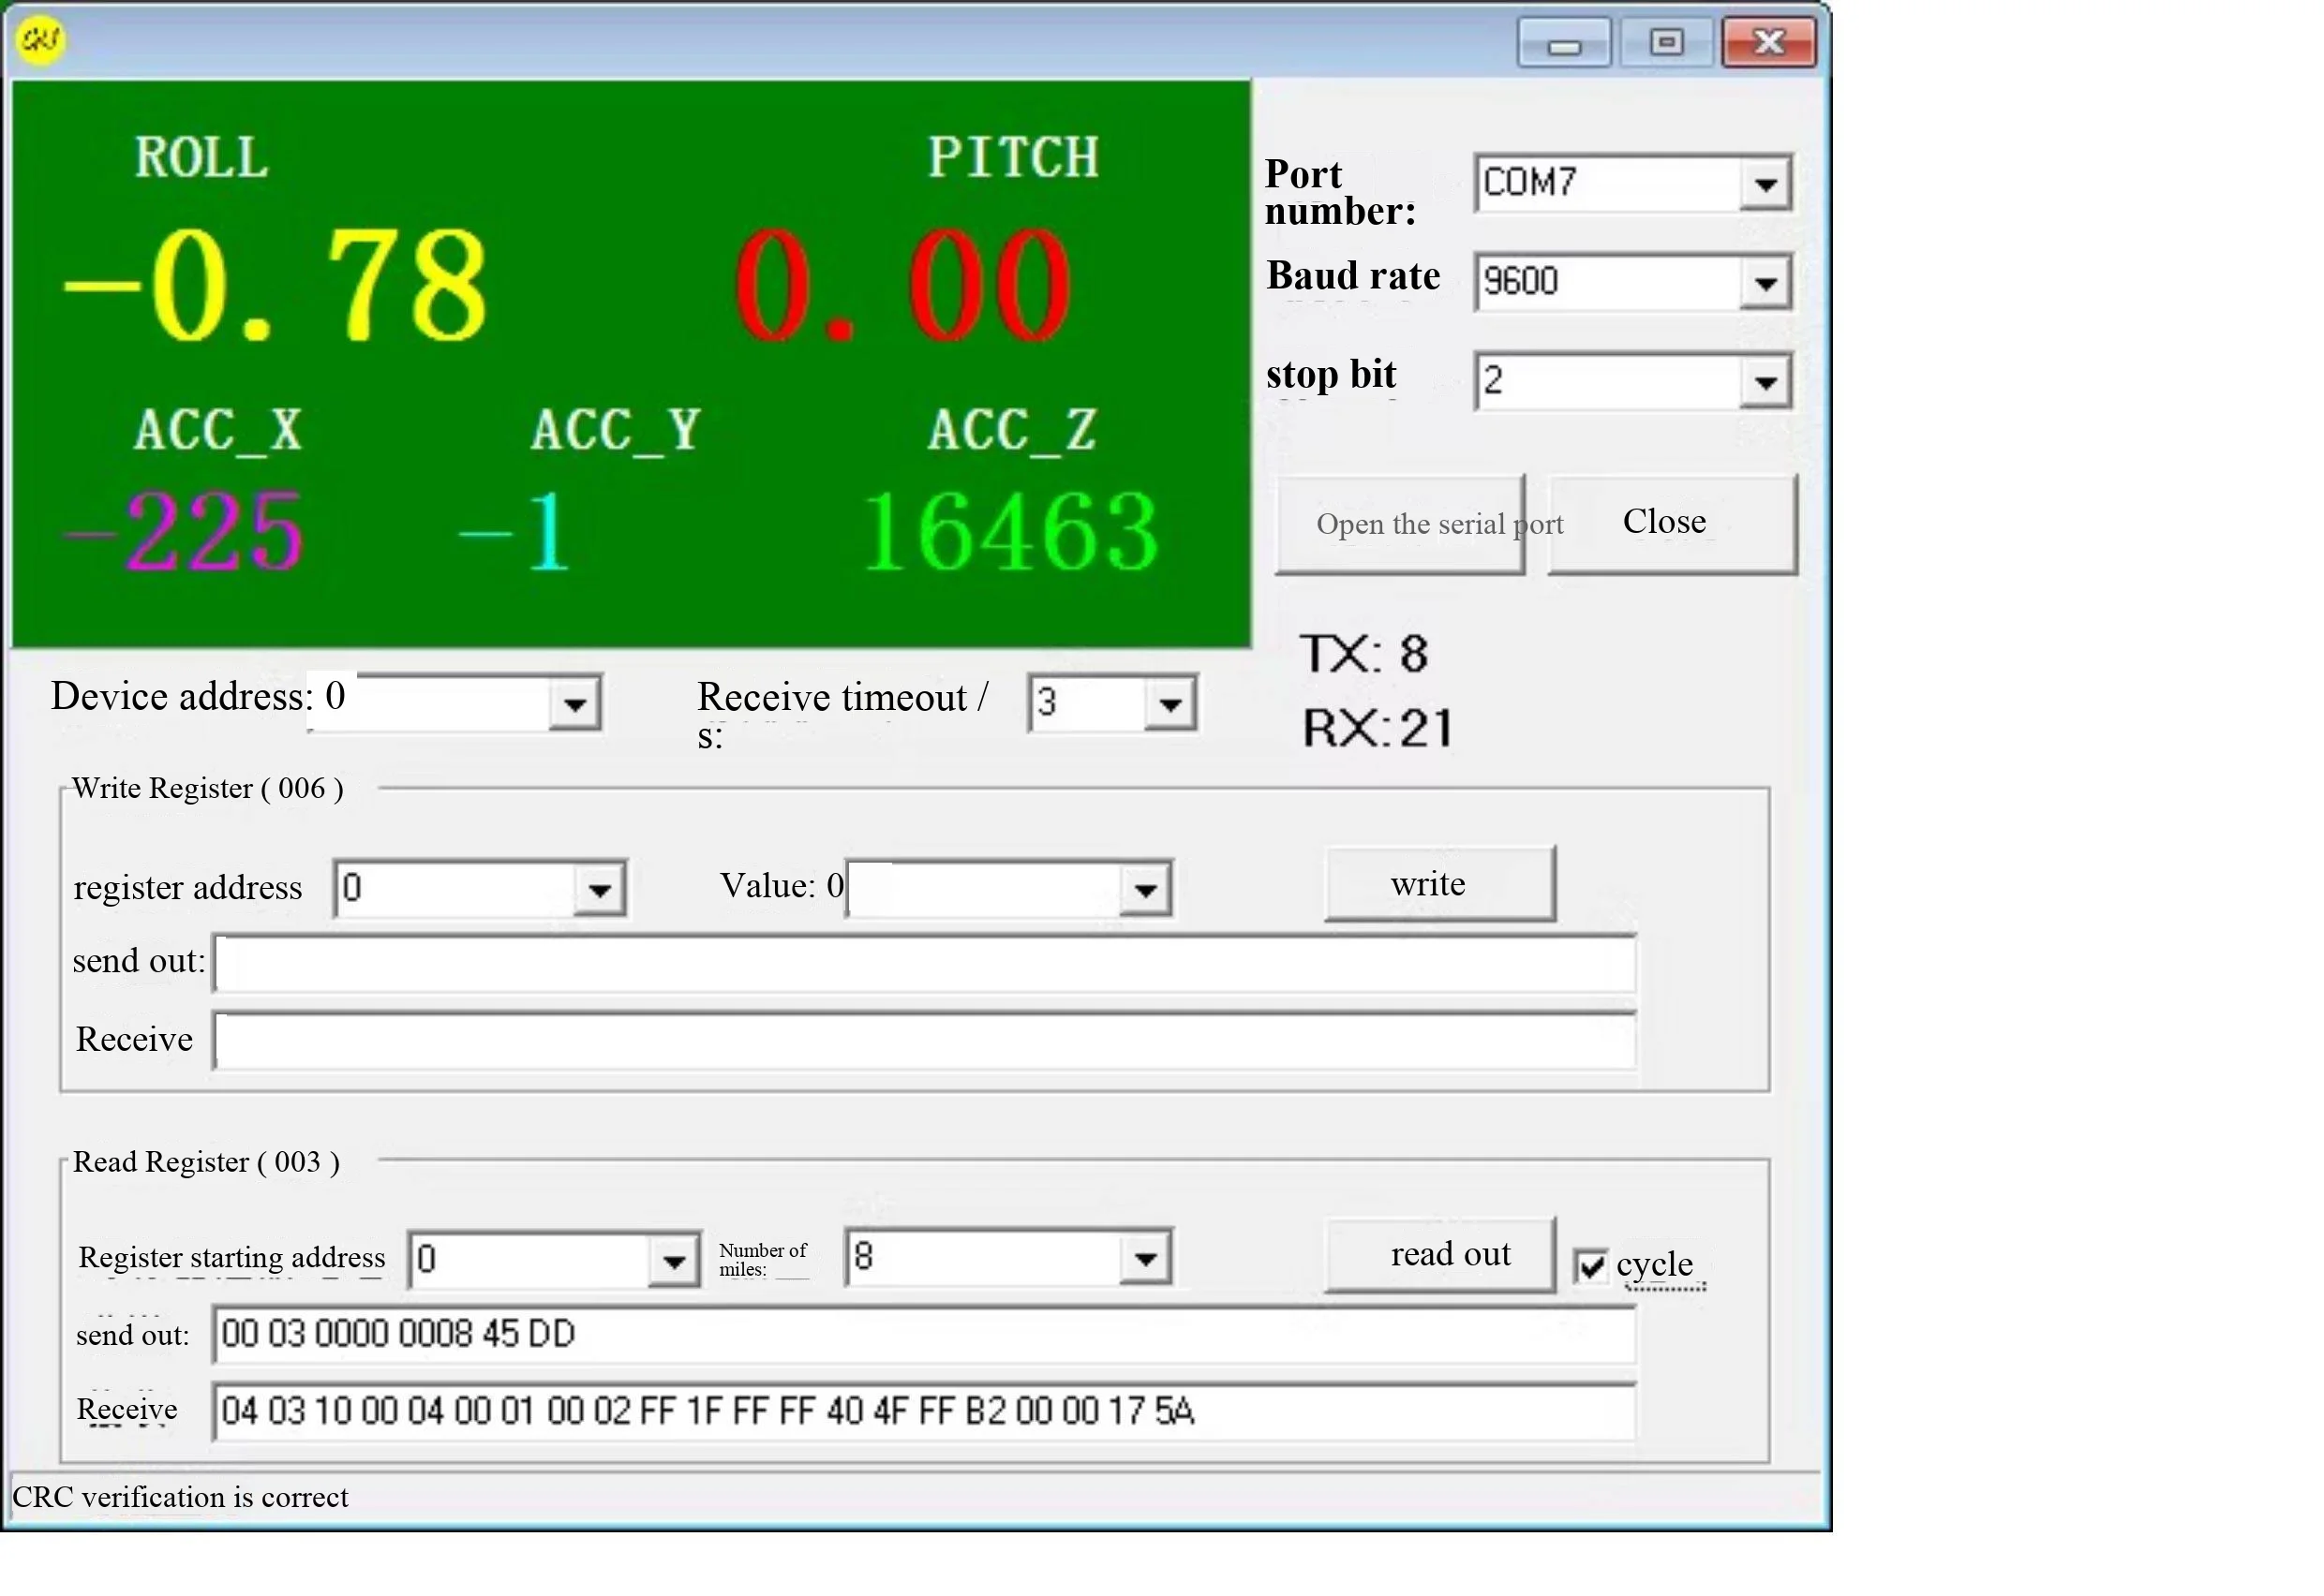Click the Read Register Receive data field
Viewport: 2324px width, 1596px height.
point(924,1412)
